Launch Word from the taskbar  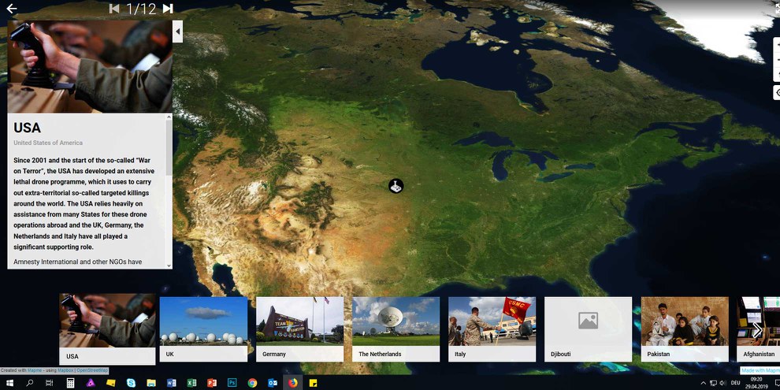tap(172, 383)
